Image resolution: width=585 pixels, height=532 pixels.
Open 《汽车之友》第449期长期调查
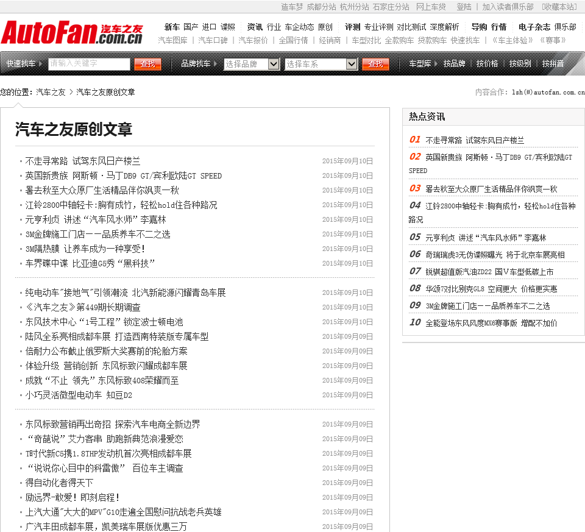pyautogui.click(x=83, y=307)
